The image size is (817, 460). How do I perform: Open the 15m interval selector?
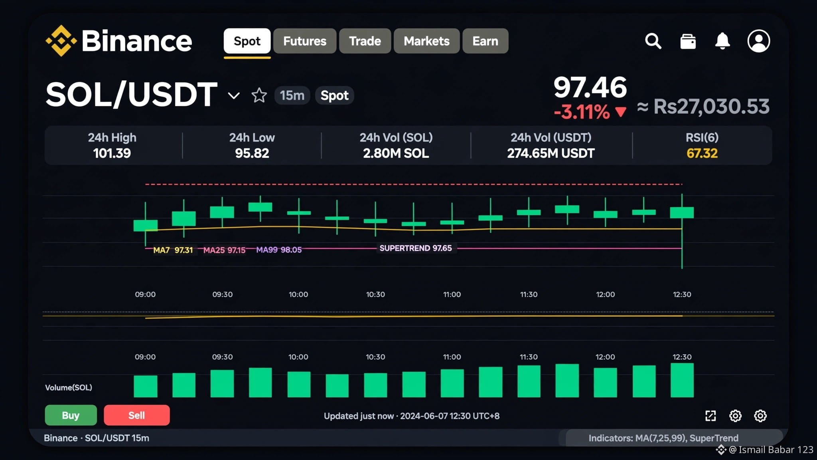click(x=292, y=95)
